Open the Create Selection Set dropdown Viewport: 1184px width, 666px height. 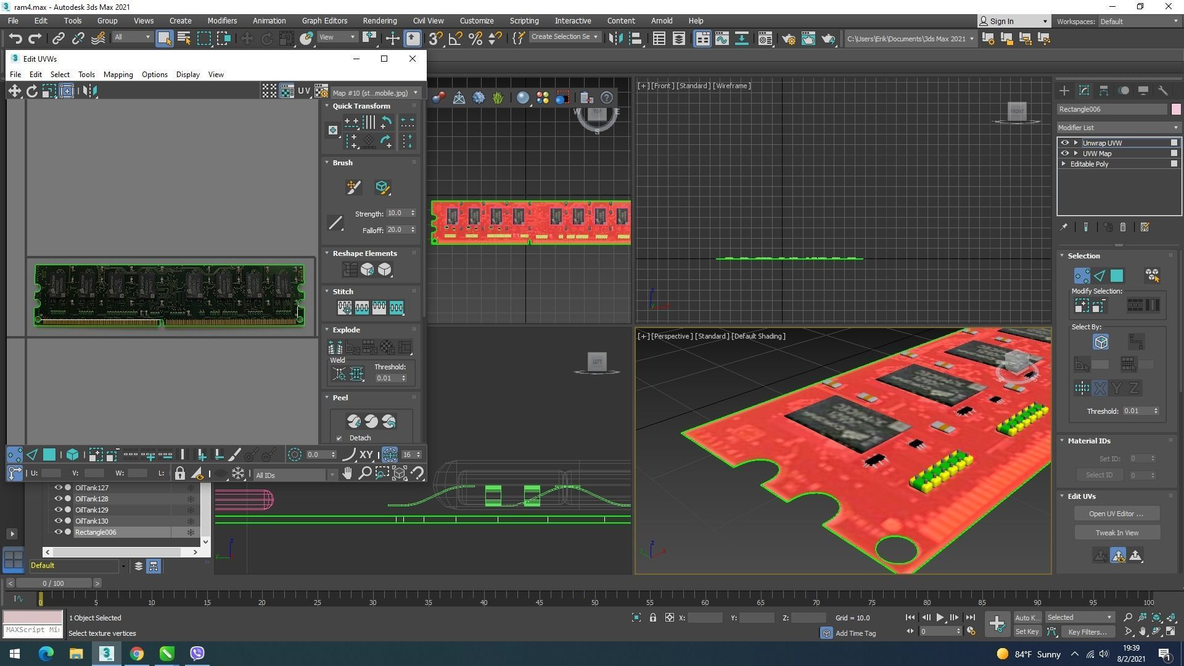(x=565, y=37)
